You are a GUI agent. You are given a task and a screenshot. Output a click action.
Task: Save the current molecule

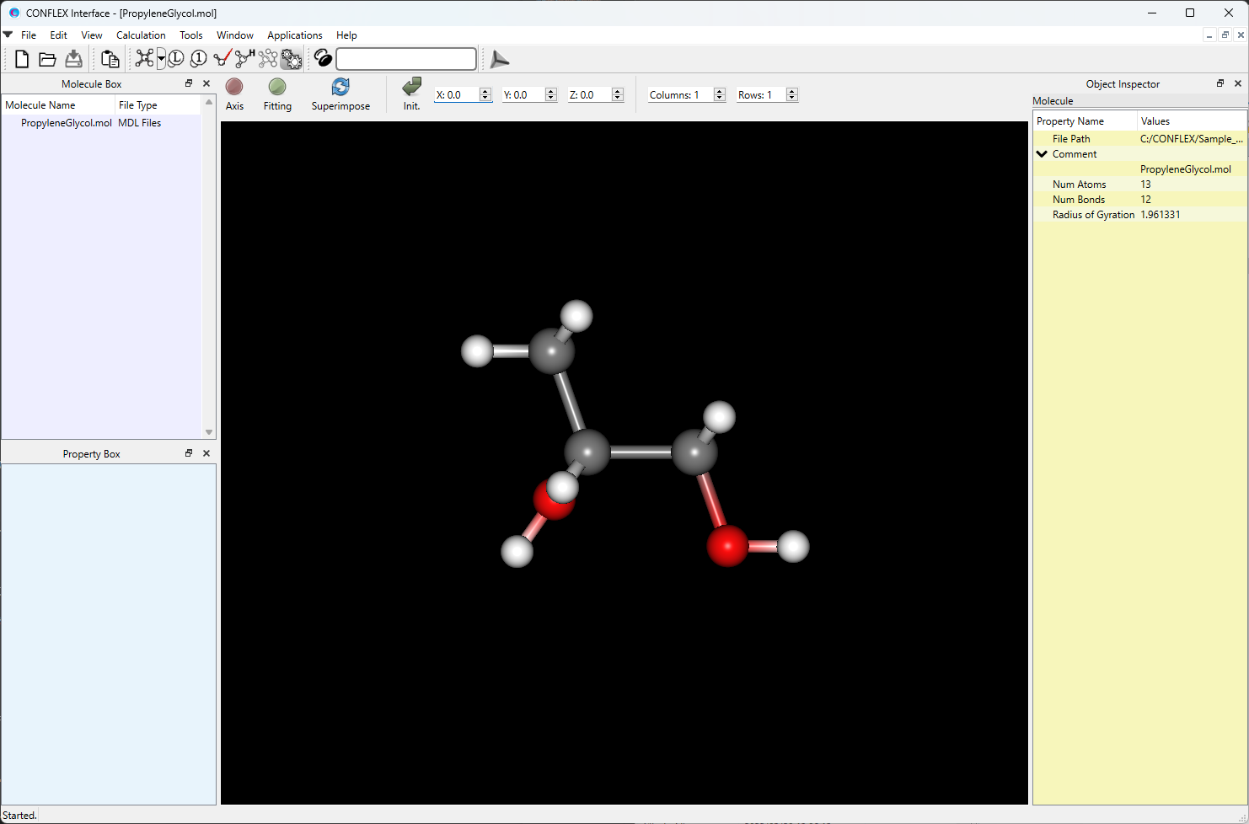(x=73, y=59)
